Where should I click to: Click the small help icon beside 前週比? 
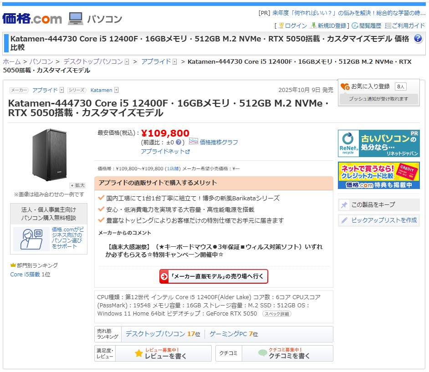click(179, 142)
